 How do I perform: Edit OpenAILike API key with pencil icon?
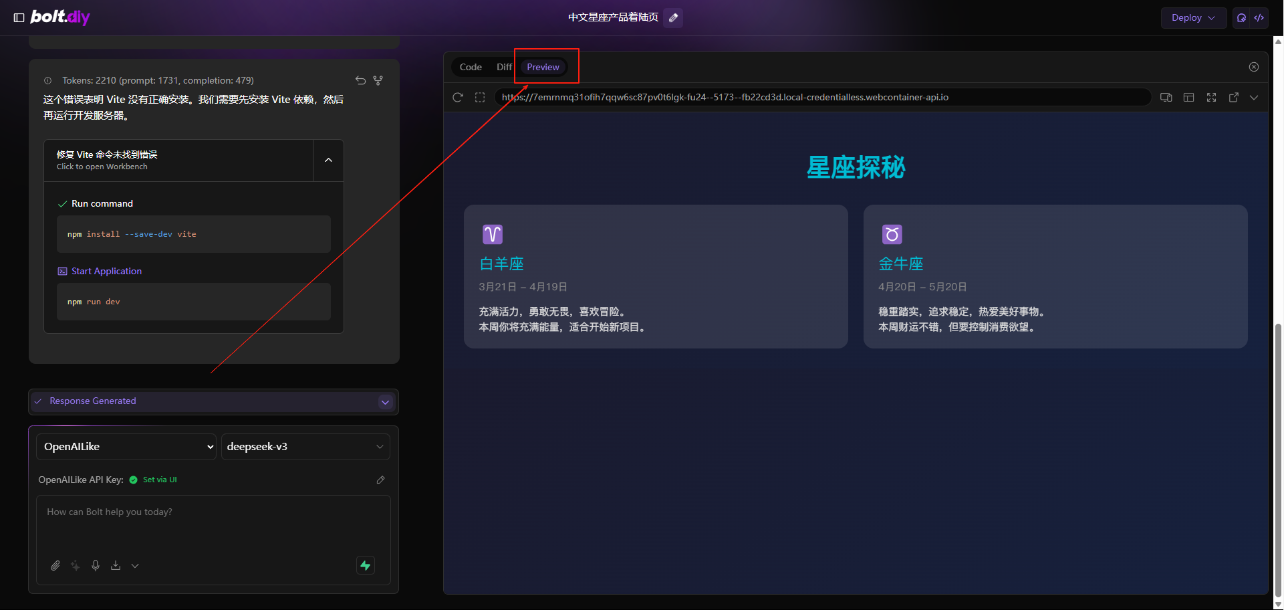click(381, 480)
